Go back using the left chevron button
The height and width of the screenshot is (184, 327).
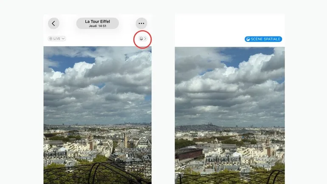(x=54, y=23)
